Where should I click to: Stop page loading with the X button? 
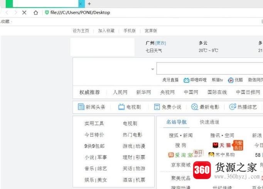point(24,12)
